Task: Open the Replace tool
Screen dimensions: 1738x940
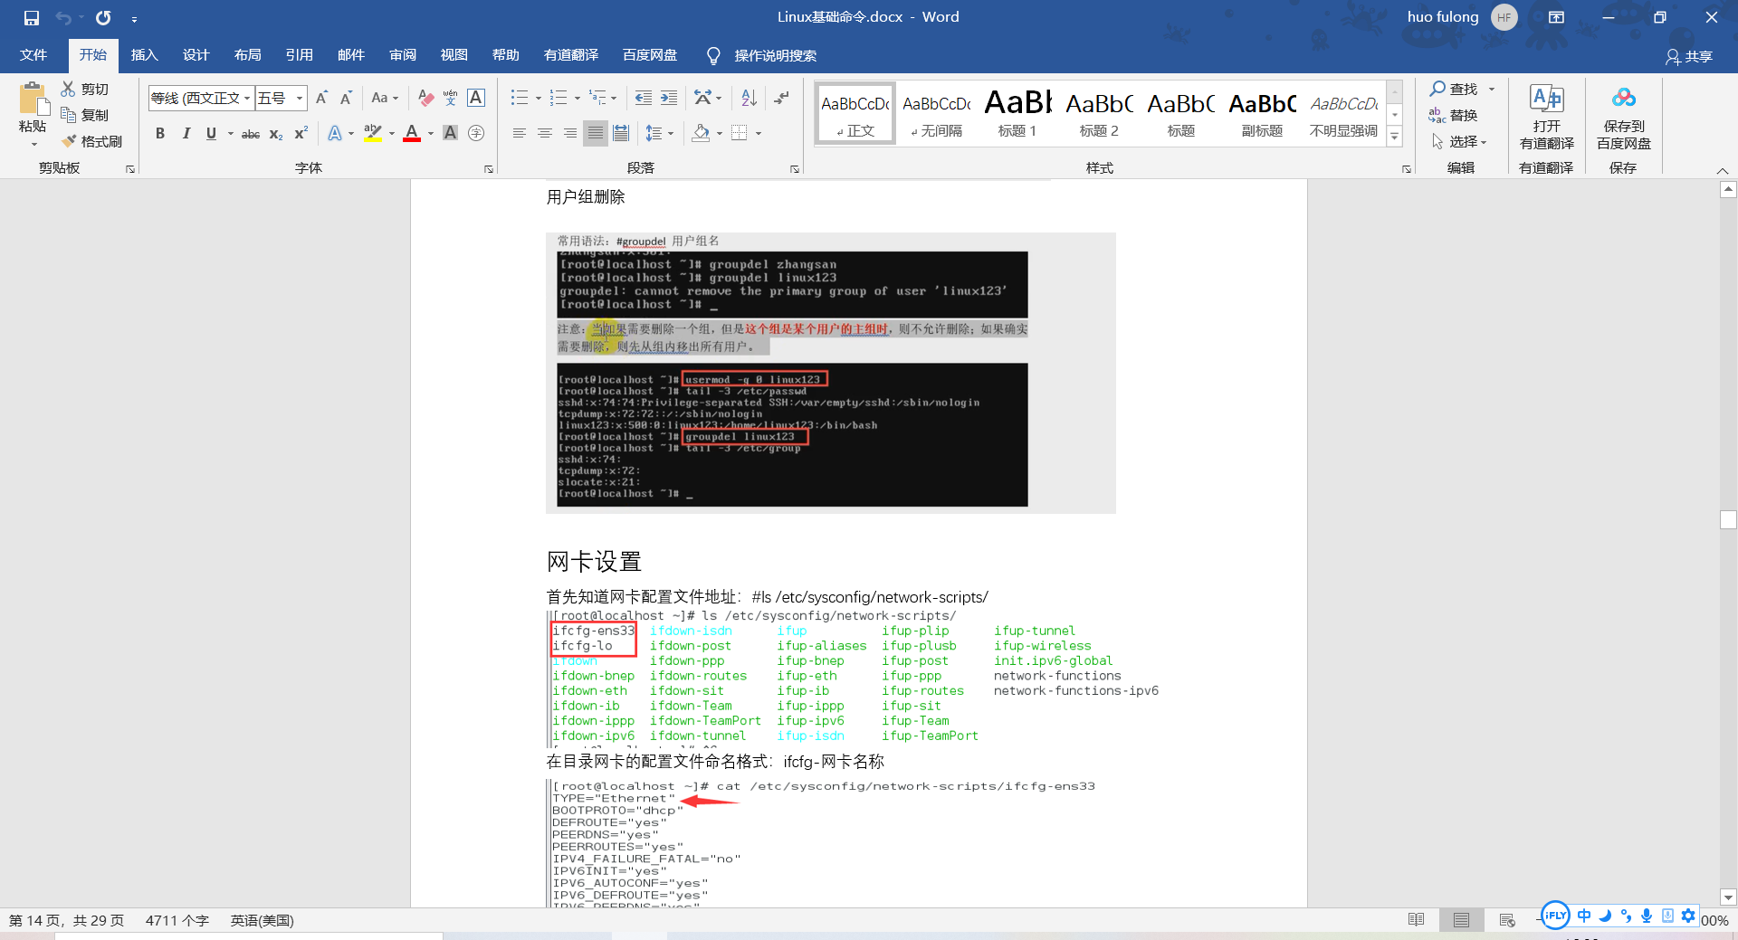Action: [x=1454, y=115]
